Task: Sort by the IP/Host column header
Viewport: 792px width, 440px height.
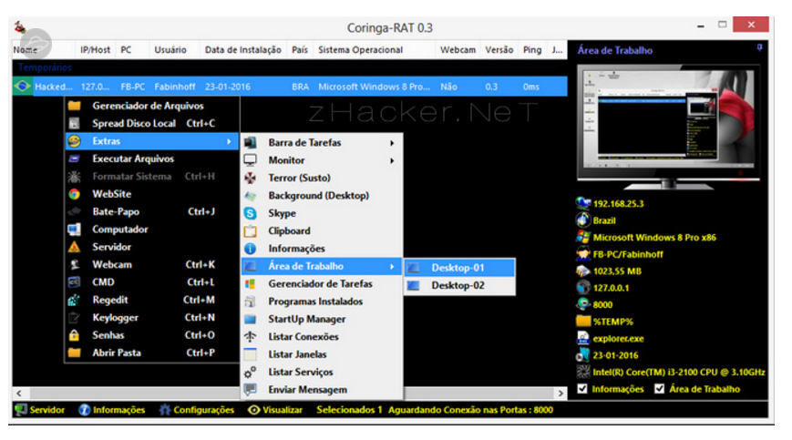Action: [x=95, y=50]
